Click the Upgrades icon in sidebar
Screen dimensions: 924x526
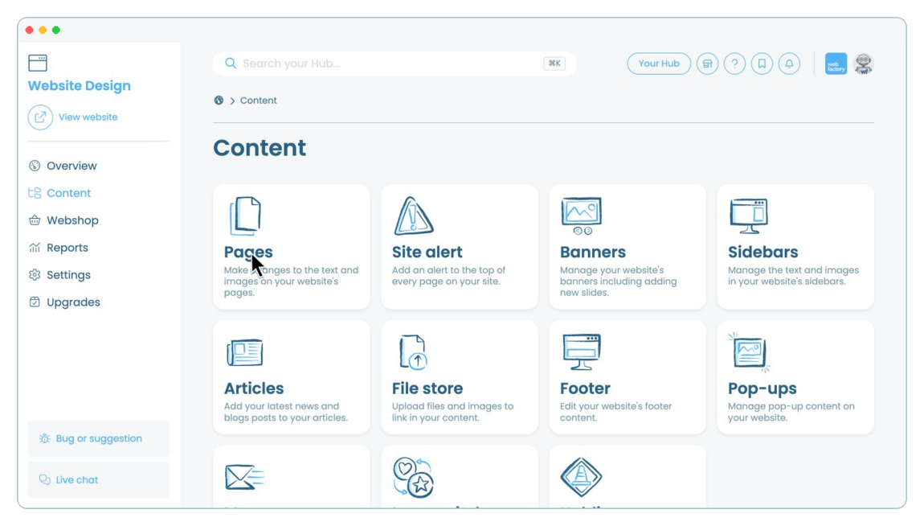coord(35,302)
